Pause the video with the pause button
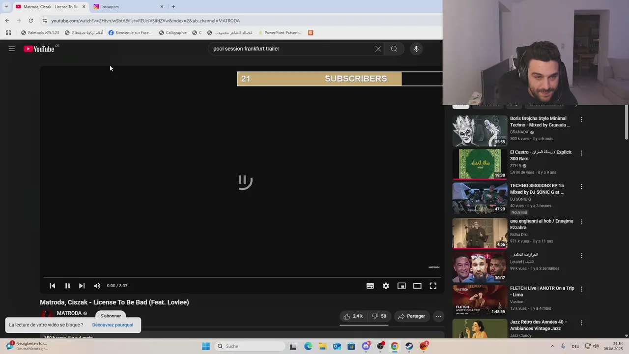Image resolution: width=629 pixels, height=354 pixels. 67,286
